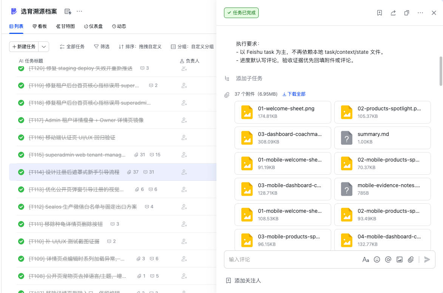
Task: Toggle the 任务已完成 status button
Action: click(x=241, y=13)
